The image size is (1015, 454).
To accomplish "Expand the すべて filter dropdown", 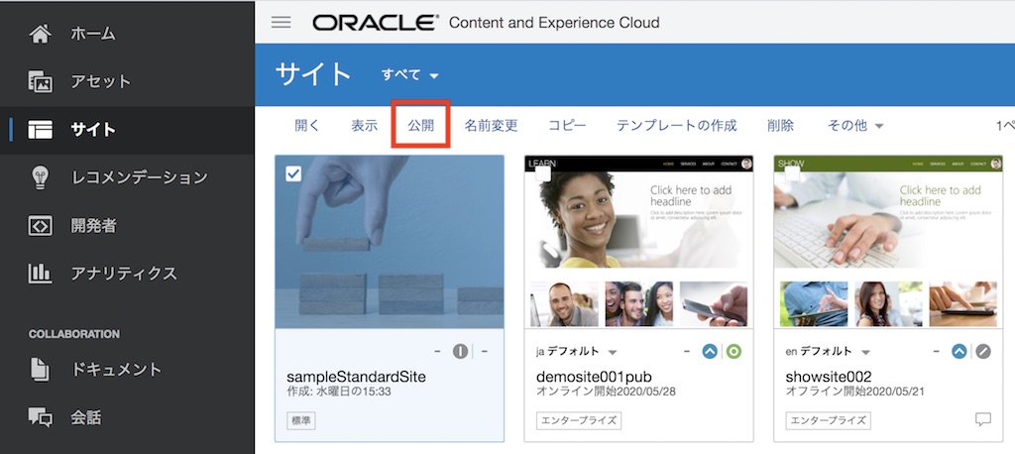I will coord(410,75).
